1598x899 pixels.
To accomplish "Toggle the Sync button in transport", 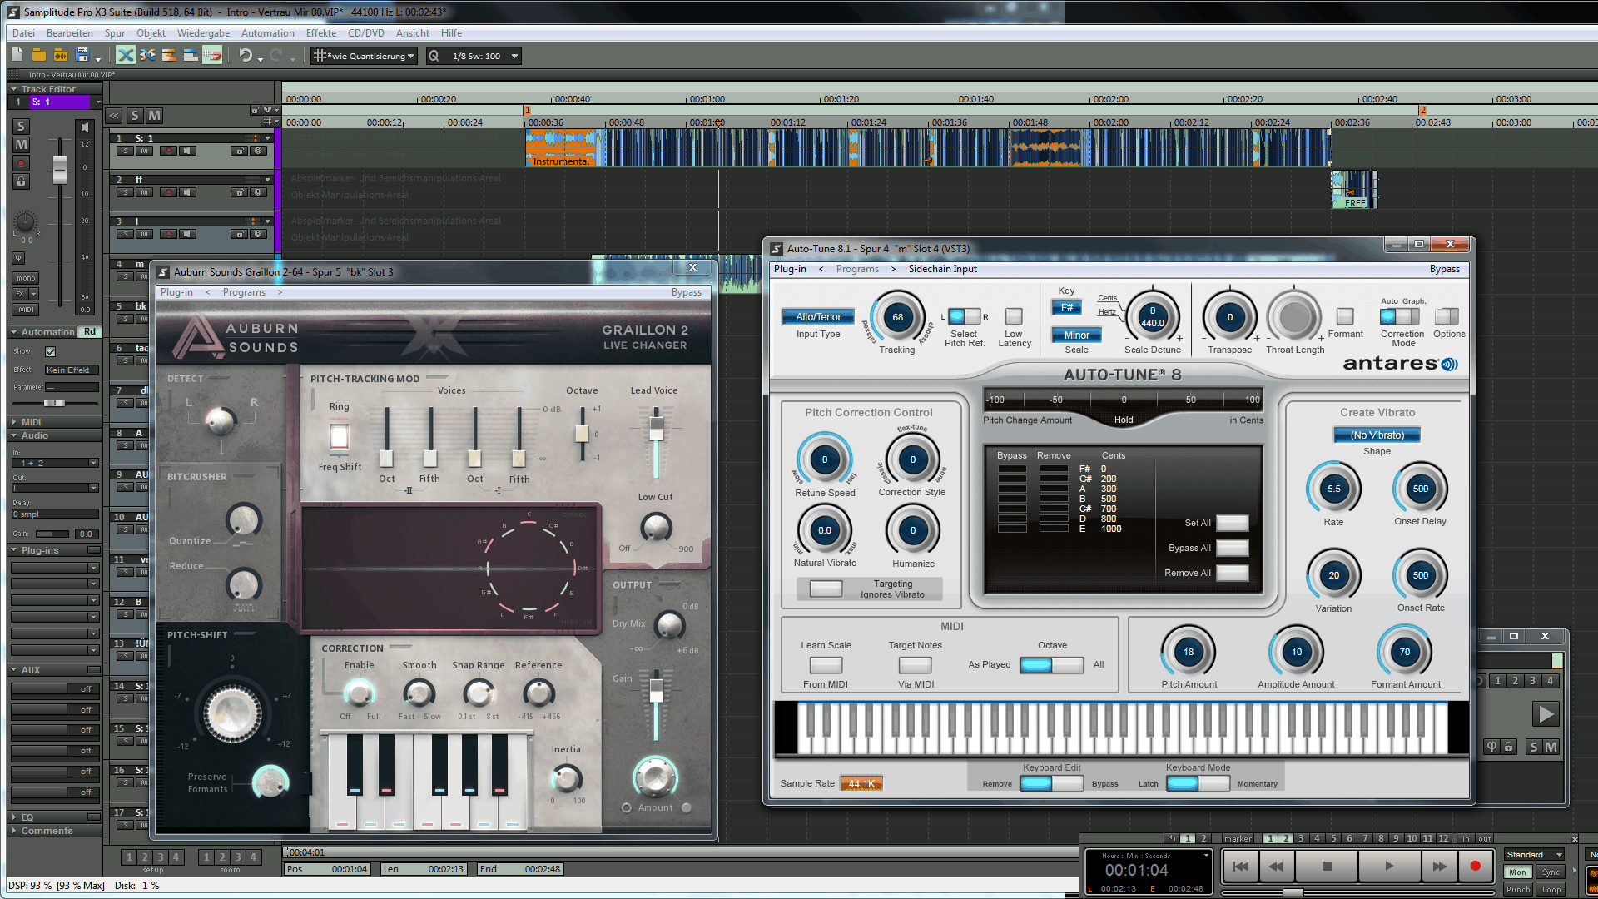I will 1551,872.
